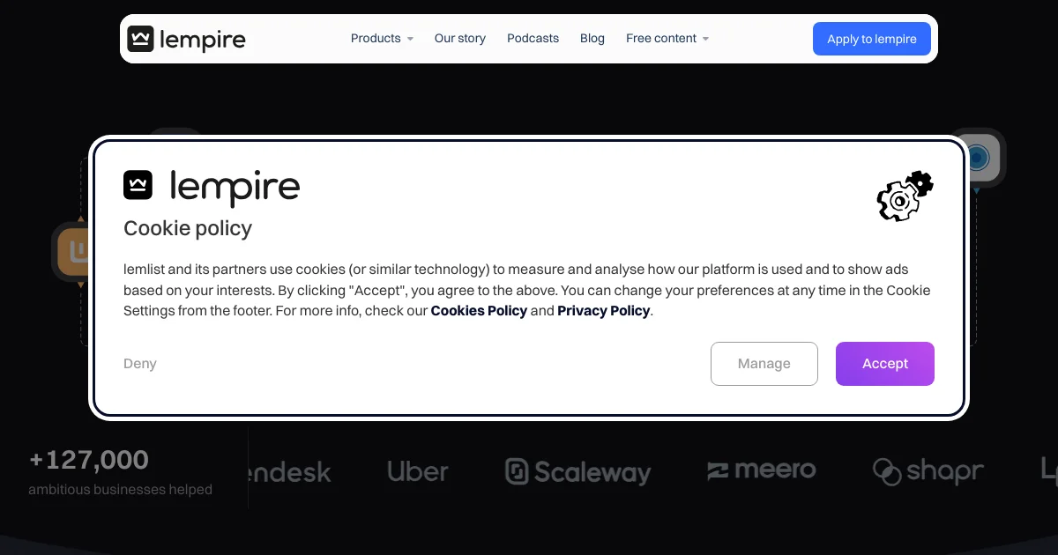The height and width of the screenshot is (555, 1058).
Task: Click the Scaleway logo
Action: (x=578, y=471)
